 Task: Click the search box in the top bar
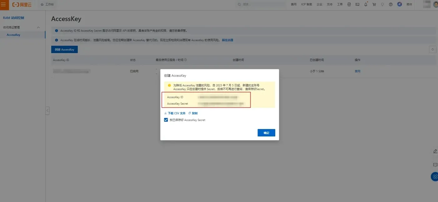(x=261, y=4)
